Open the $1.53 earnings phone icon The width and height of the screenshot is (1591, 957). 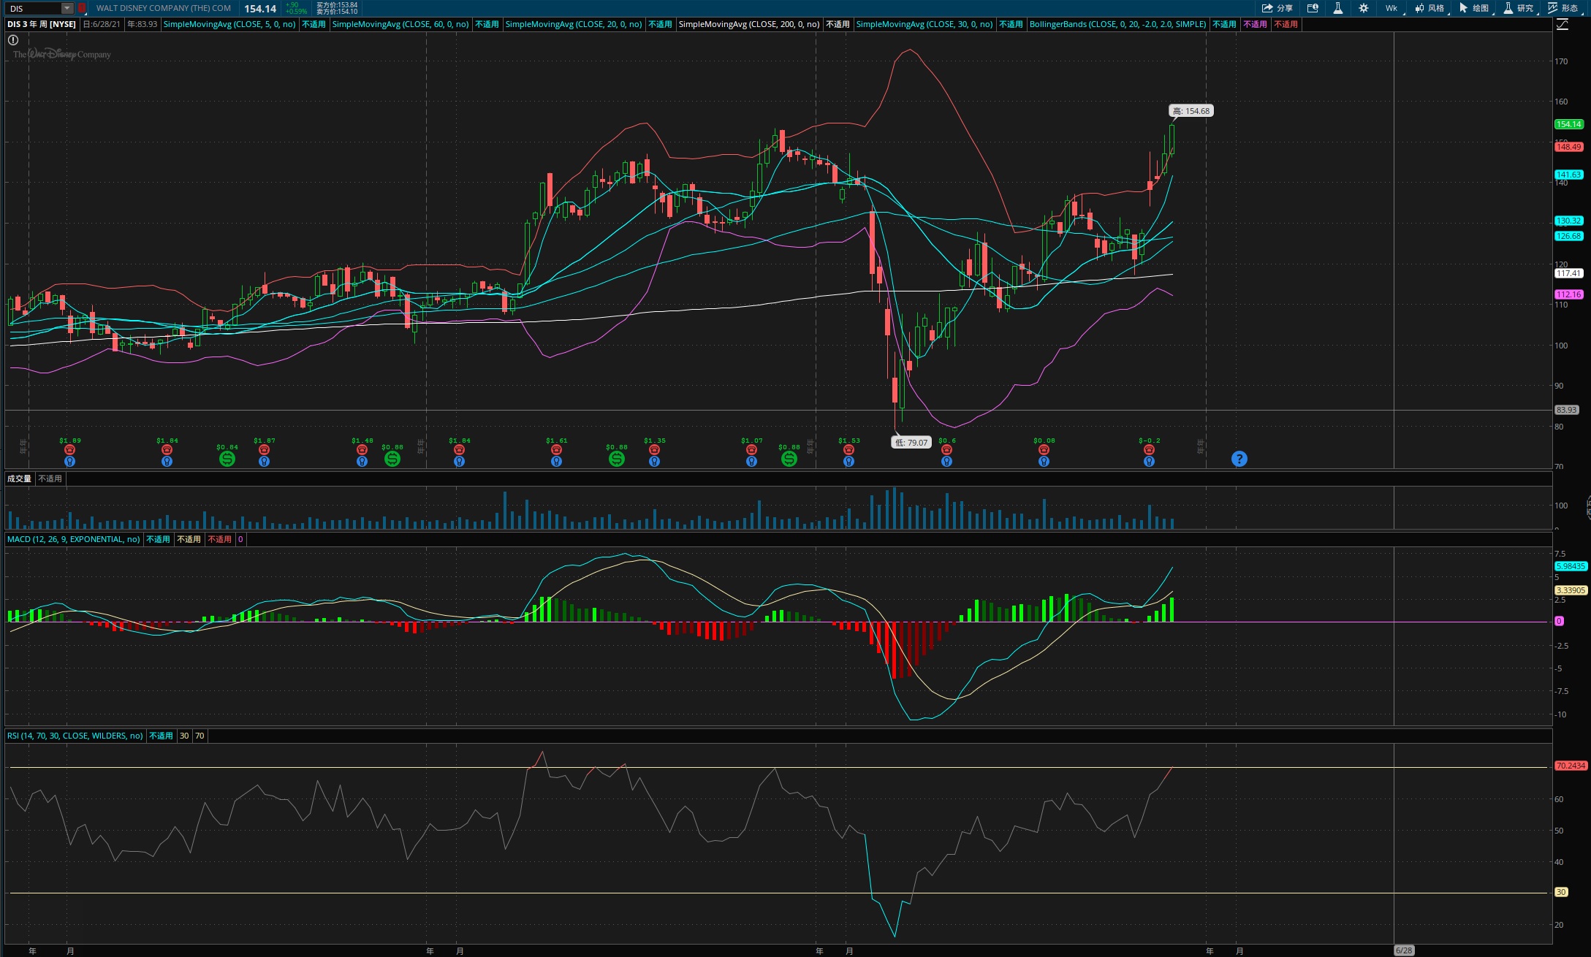pyautogui.click(x=848, y=450)
